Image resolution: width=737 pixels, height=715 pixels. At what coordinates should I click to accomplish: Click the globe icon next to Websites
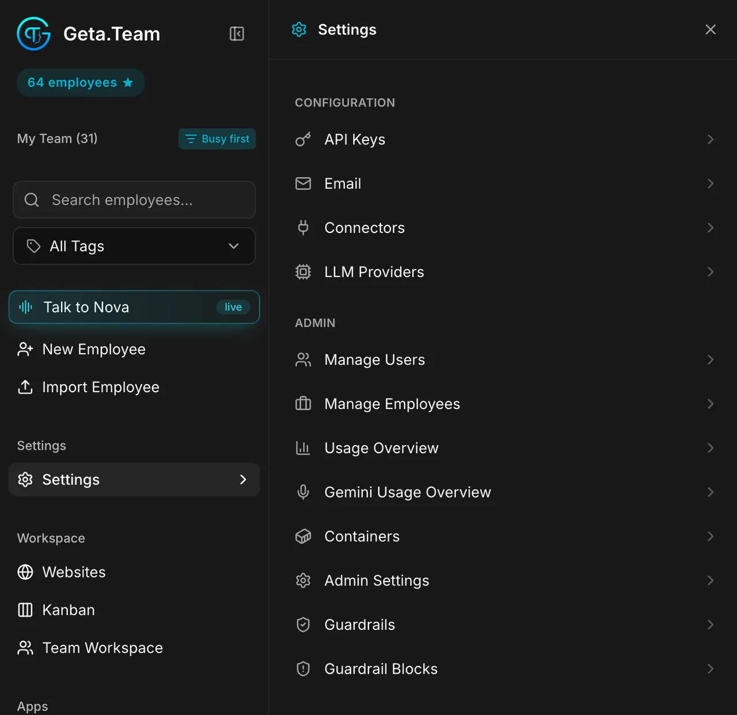[25, 572]
